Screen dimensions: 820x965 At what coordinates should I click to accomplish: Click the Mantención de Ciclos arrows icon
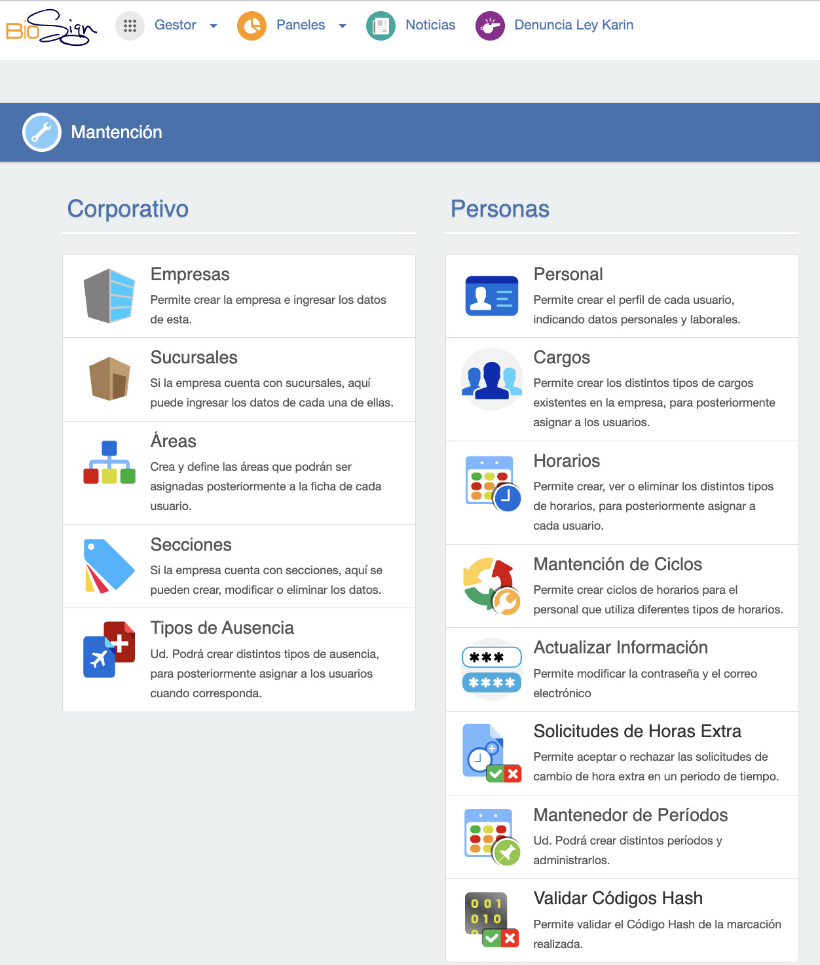[x=492, y=586]
